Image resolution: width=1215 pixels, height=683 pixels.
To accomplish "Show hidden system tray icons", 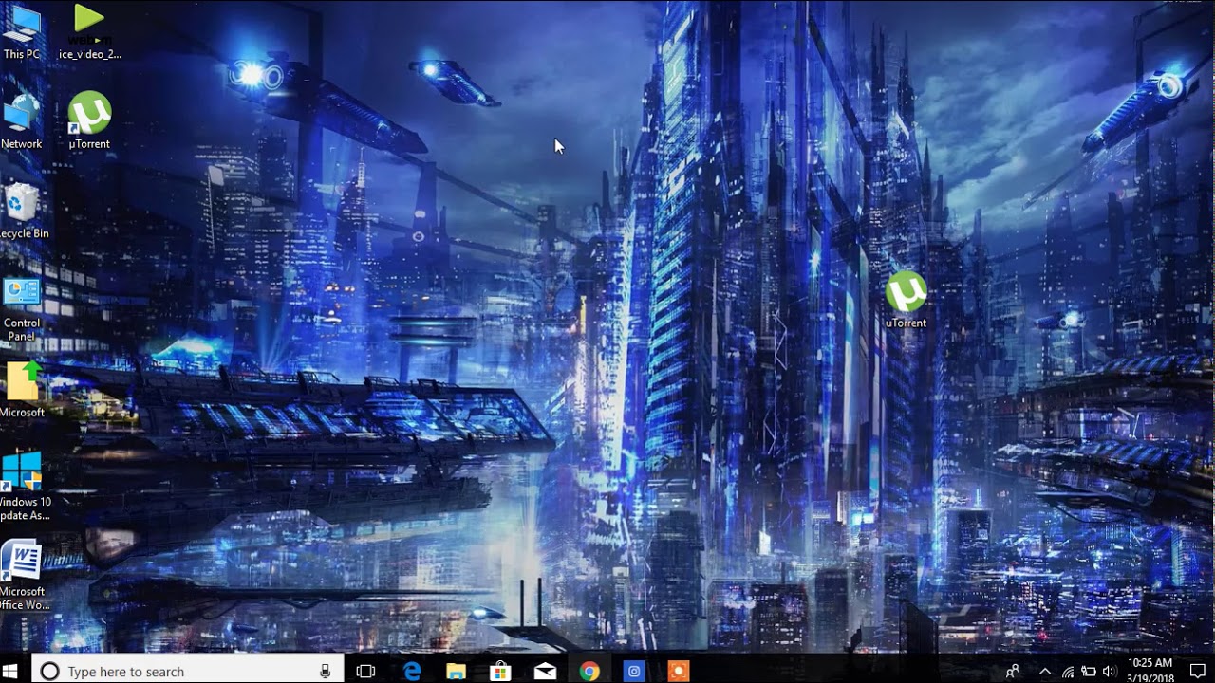I will [x=1045, y=672].
